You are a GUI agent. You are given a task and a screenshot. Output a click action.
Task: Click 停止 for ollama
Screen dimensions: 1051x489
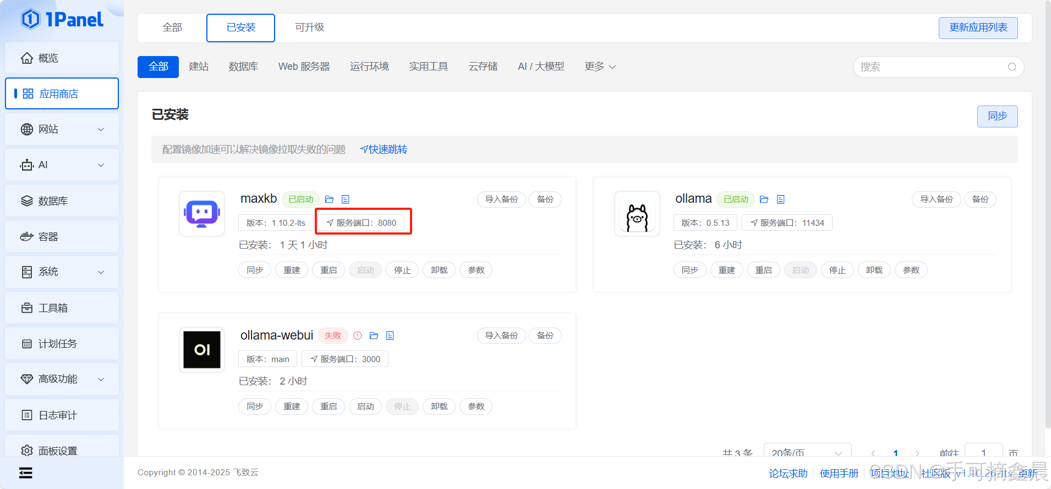tap(837, 270)
